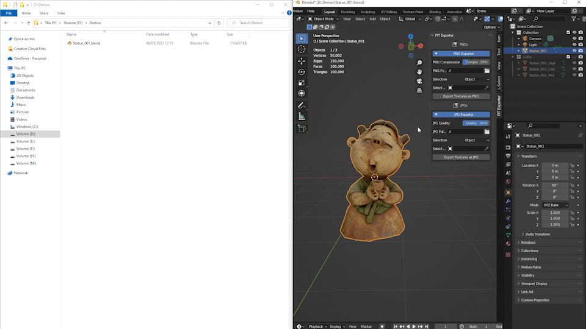The width and height of the screenshot is (586, 329).
Task: Open the Modifier properties wrench tab
Action: (x=508, y=201)
